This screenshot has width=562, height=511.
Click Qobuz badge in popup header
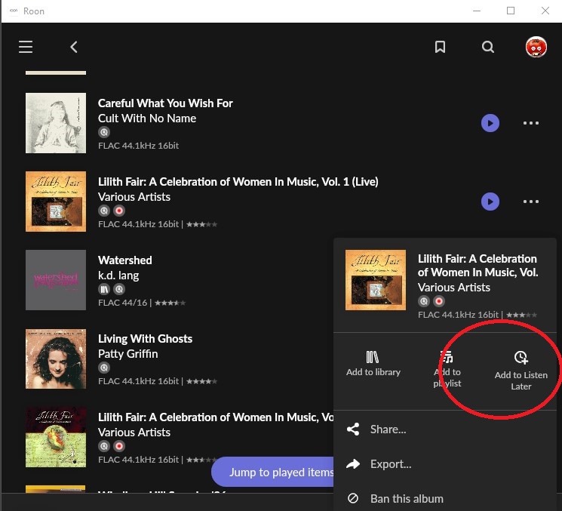tap(424, 301)
